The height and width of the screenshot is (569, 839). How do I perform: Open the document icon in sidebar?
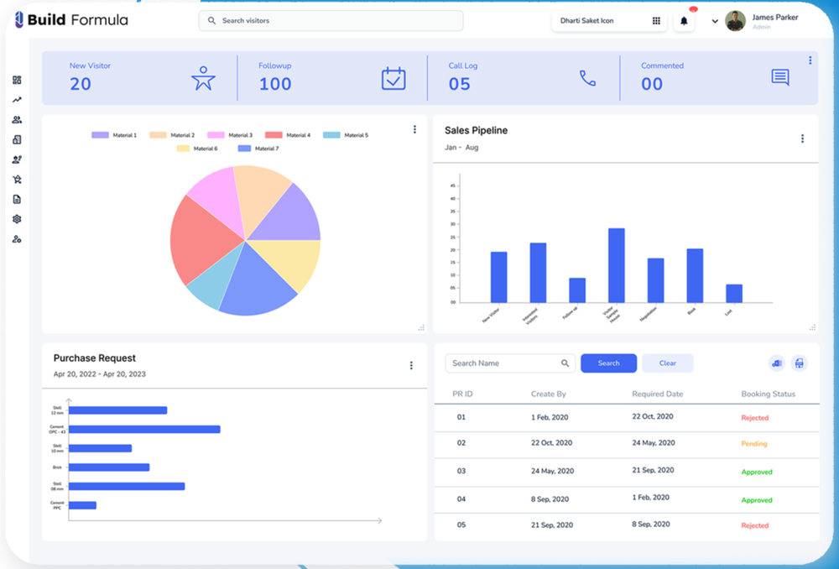tap(17, 199)
